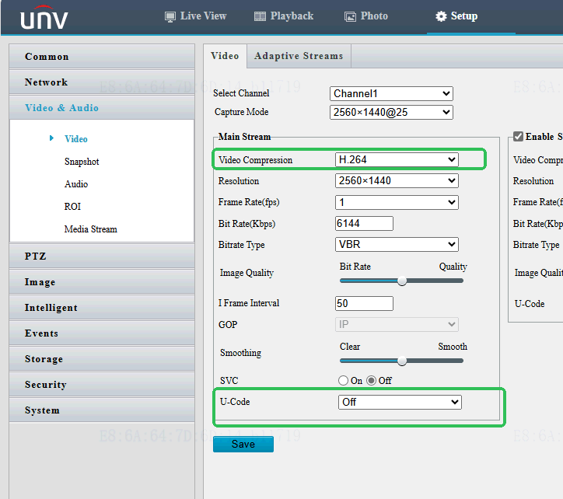
Task: Open the ROI settings
Action: pos(72,207)
